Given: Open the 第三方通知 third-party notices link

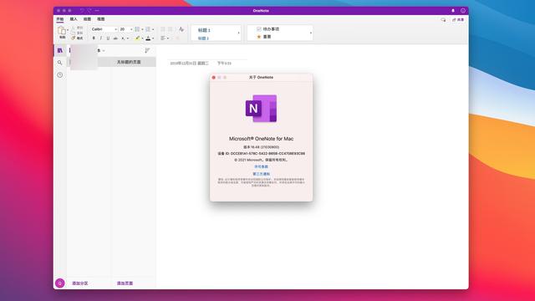Looking at the screenshot, I should (x=261, y=174).
